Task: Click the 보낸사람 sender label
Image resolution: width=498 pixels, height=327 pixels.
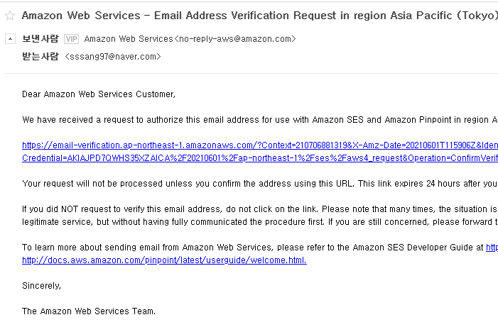Action: [40, 39]
